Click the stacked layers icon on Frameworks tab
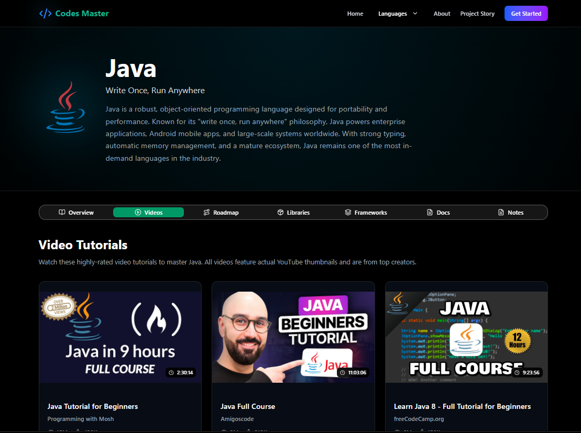 (348, 212)
